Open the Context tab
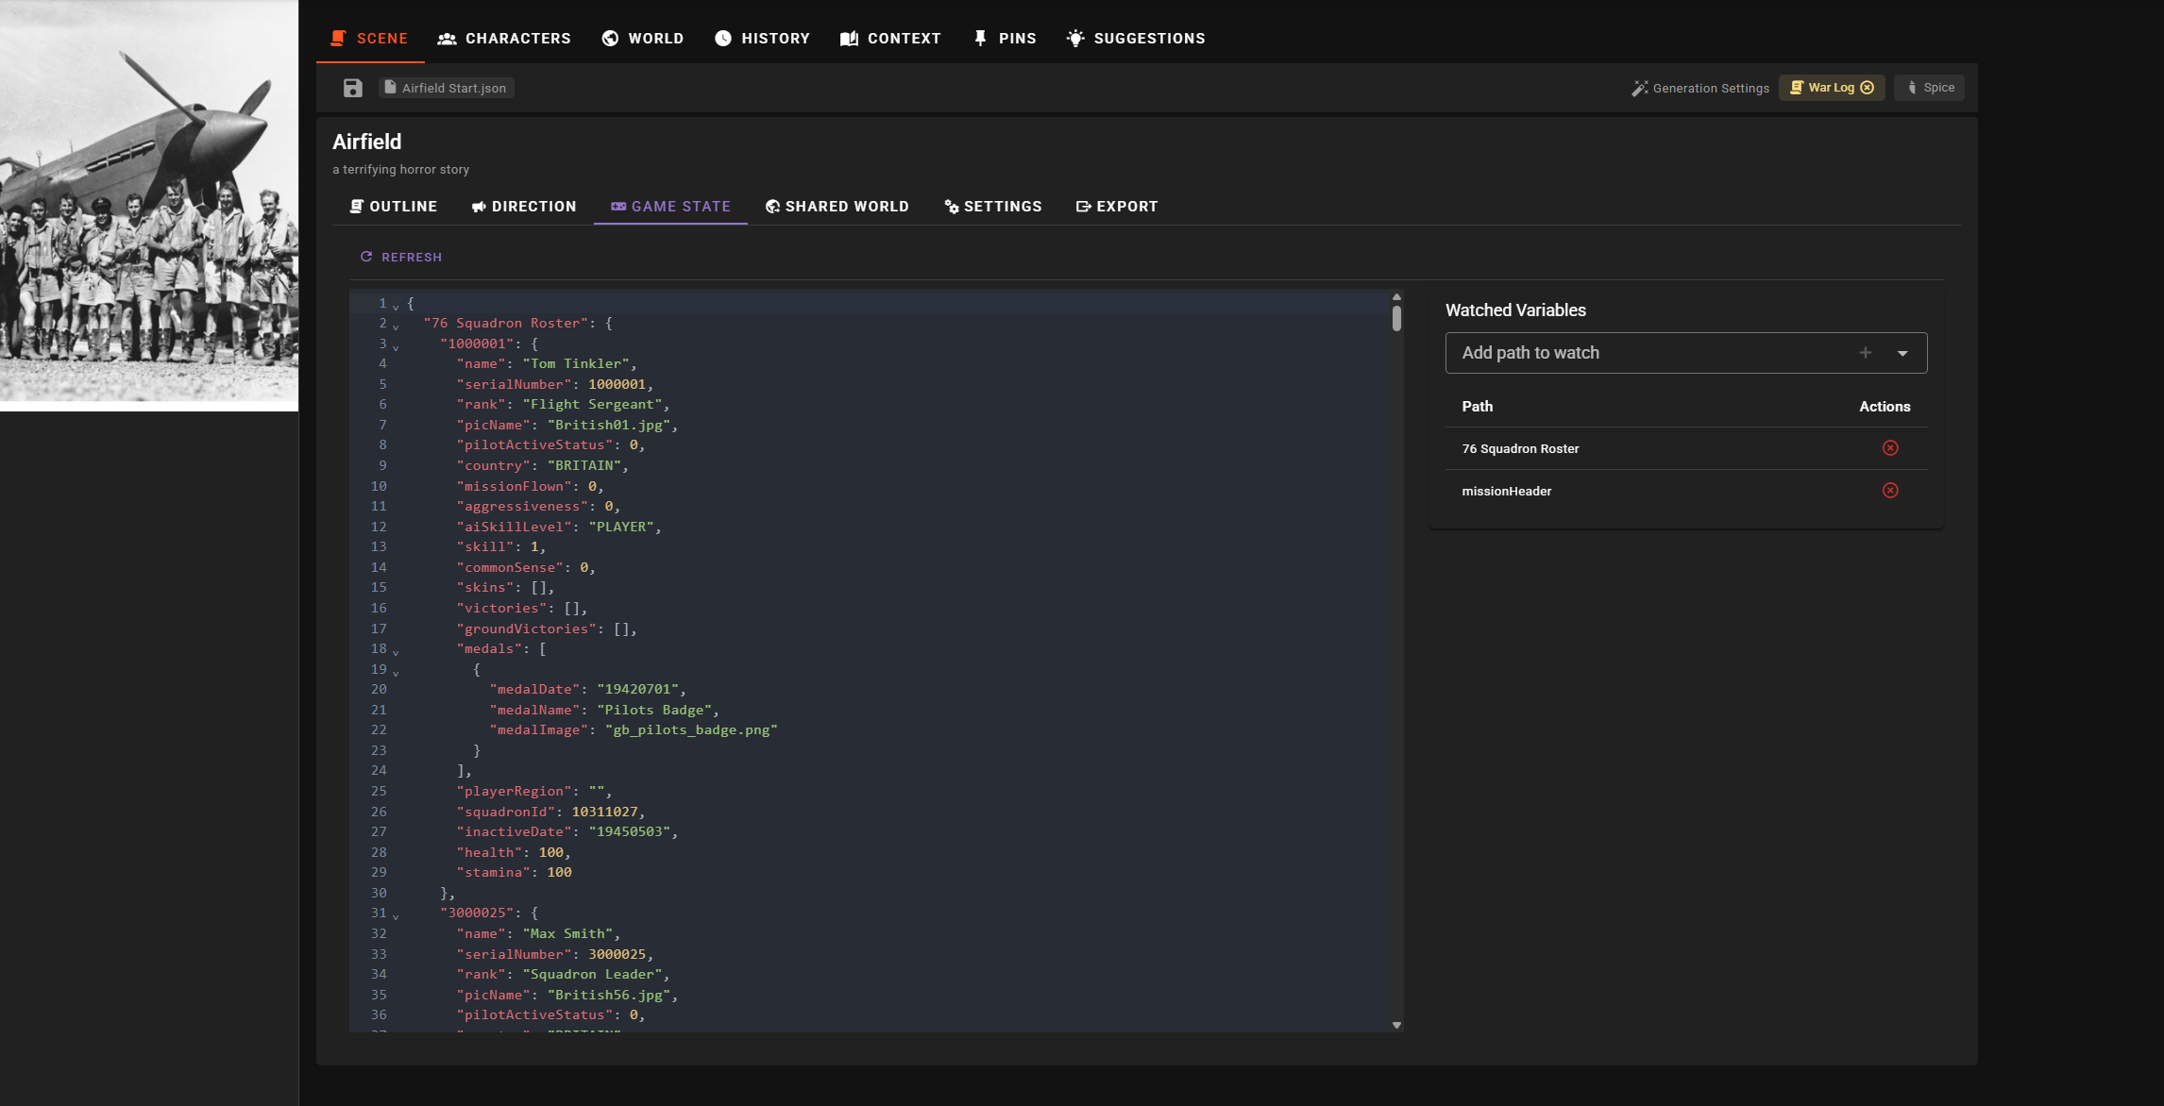This screenshot has height=1106, width=2164. tap(890, 39)
